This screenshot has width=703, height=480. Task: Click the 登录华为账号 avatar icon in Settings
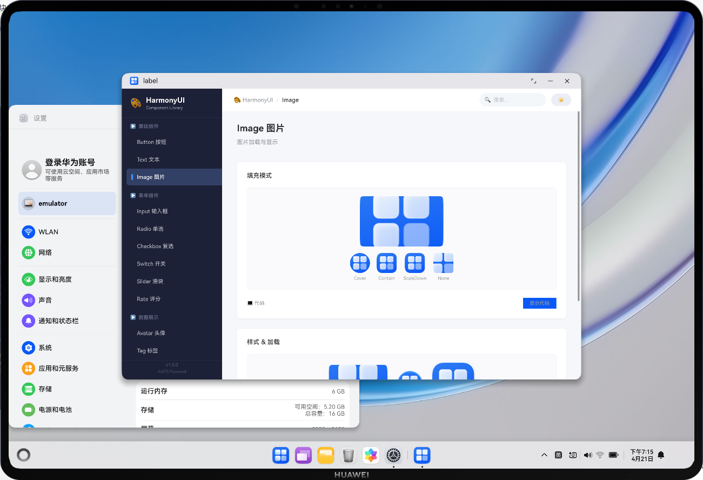click(31, 170)
